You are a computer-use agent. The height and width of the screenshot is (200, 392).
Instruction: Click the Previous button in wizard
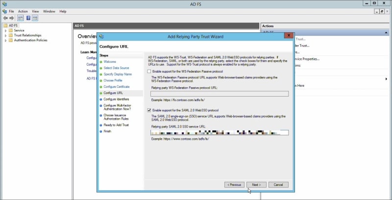[x=234, y=185]
